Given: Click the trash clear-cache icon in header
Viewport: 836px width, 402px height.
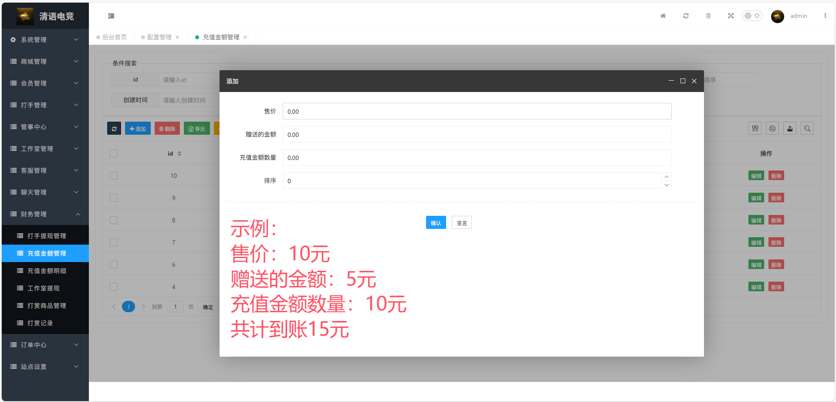Looking at the screenshot, I should [708, 16].
